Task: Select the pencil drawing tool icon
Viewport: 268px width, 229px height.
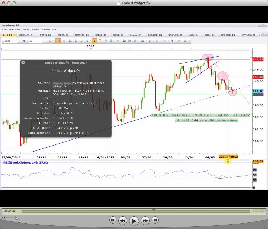Action: [118, 41]
